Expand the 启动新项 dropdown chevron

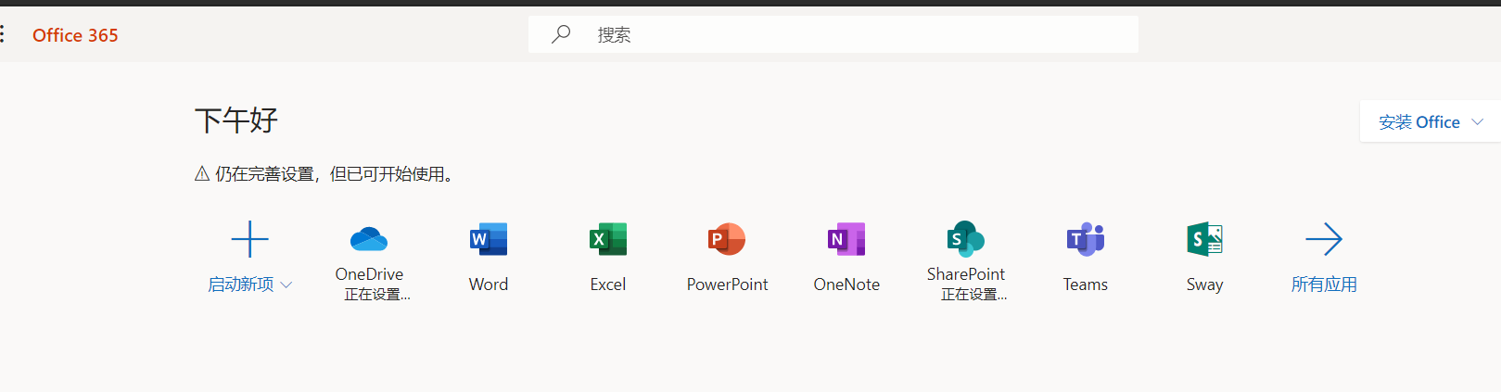[x=286, y=285]
